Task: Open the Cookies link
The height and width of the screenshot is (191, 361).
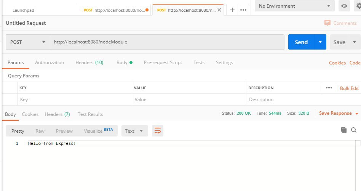Action: [x=337, y=63]
